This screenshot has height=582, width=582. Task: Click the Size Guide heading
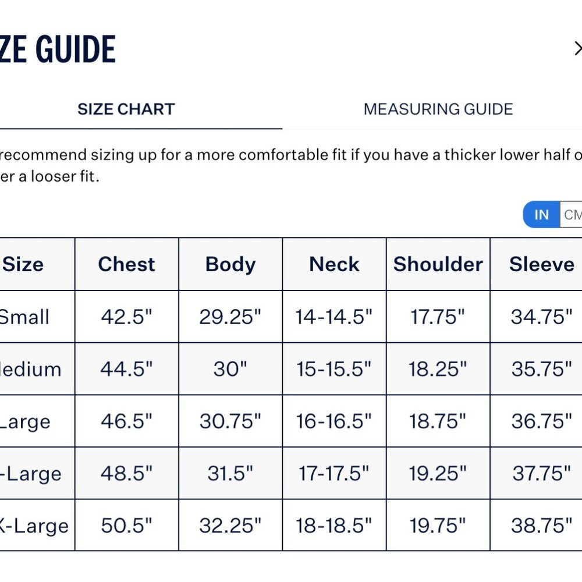point(58,49)
